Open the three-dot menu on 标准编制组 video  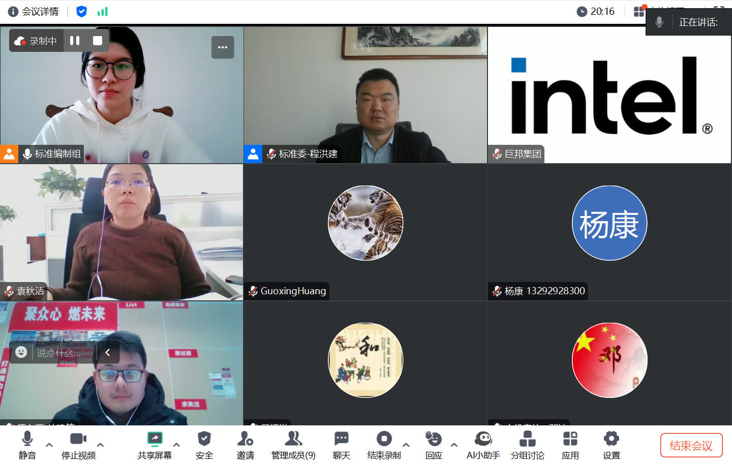tap(223, 47)
